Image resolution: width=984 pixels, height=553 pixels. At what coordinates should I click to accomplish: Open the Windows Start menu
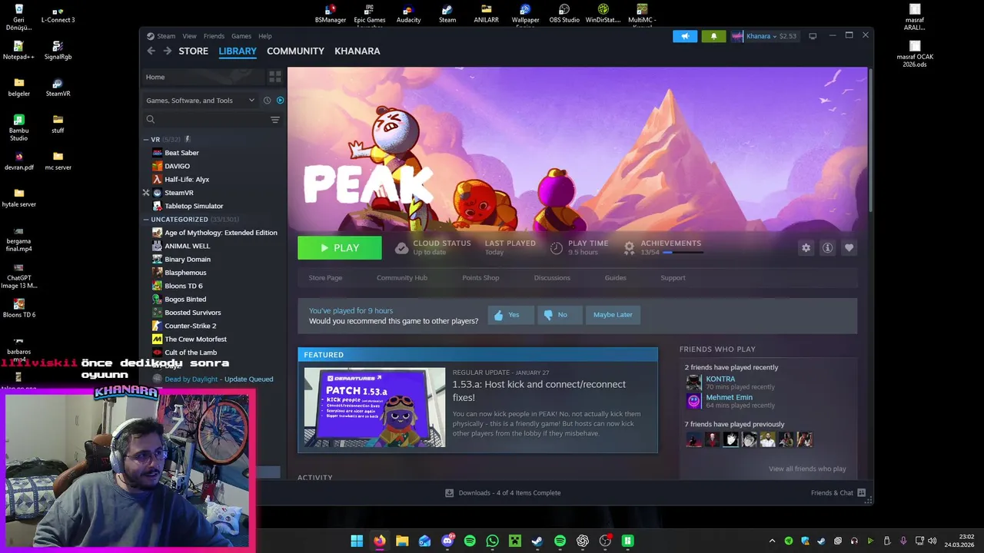357,541
